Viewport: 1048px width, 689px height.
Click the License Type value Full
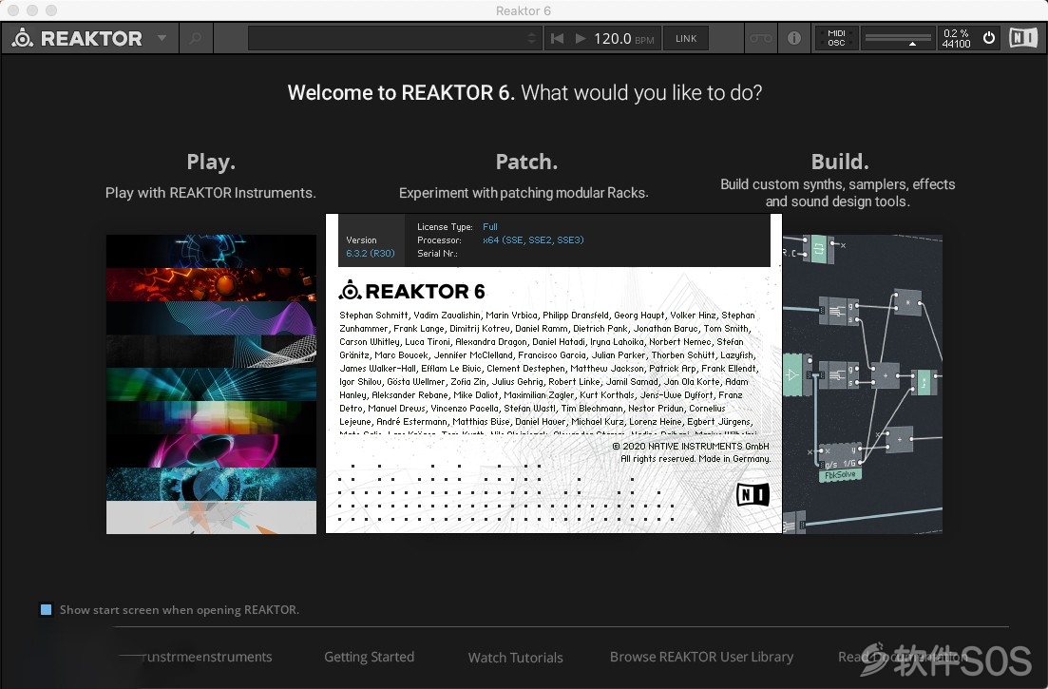[x=490, y=226]
